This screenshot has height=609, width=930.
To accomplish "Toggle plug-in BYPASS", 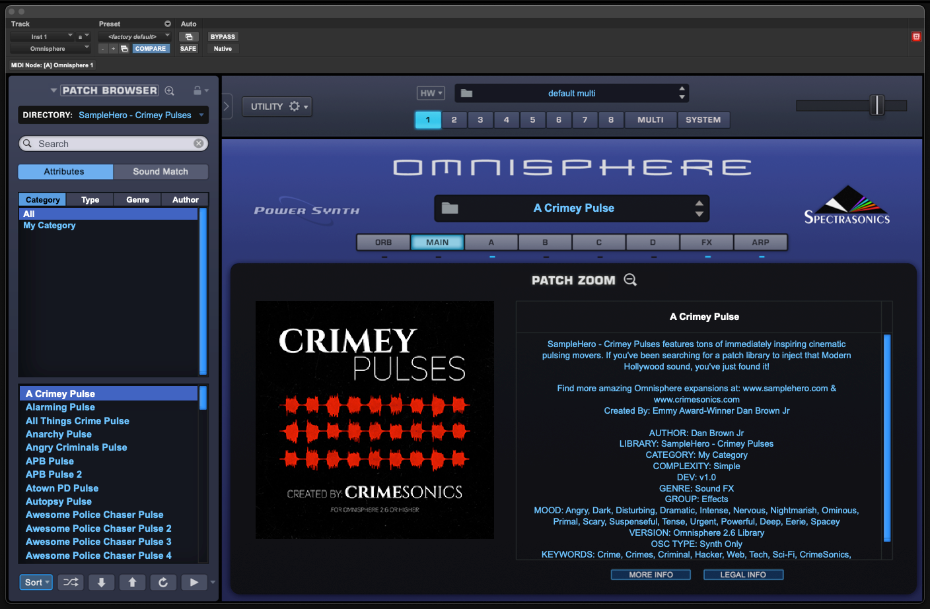I will (223, 37).
